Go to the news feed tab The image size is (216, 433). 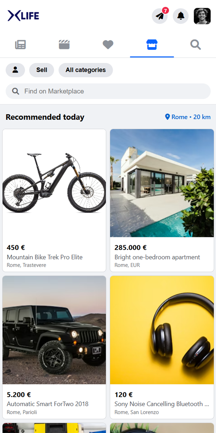point(20,45)
